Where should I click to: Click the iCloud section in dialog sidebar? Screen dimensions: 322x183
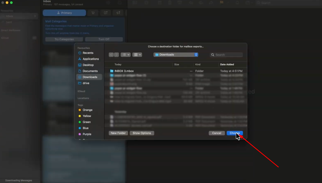[x=81, y=91]
